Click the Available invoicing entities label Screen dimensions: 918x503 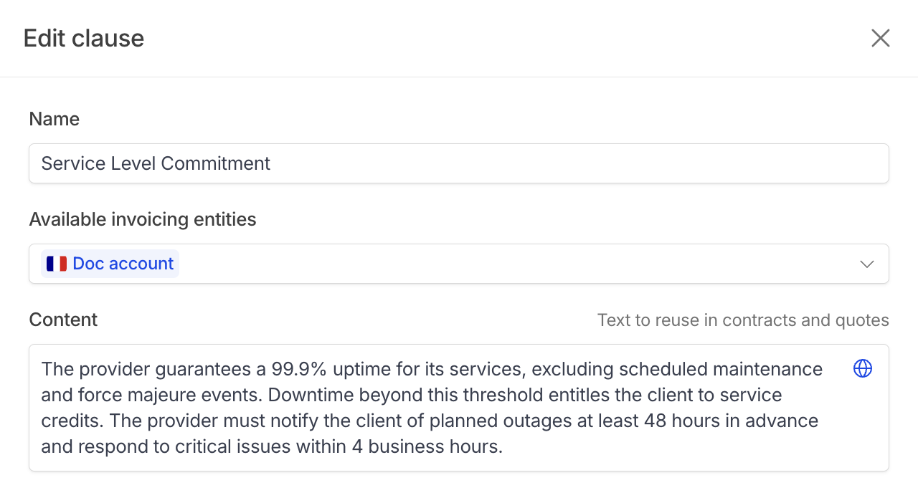(x=143, y=219)
